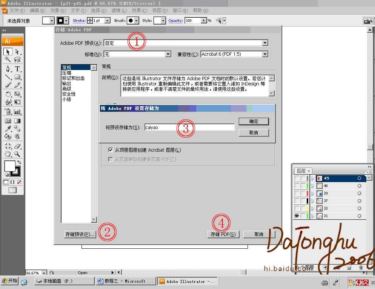Toggle visibility box of layer 40
The width and height of the screenshot is (375, 289).
(x=297, y=186)
